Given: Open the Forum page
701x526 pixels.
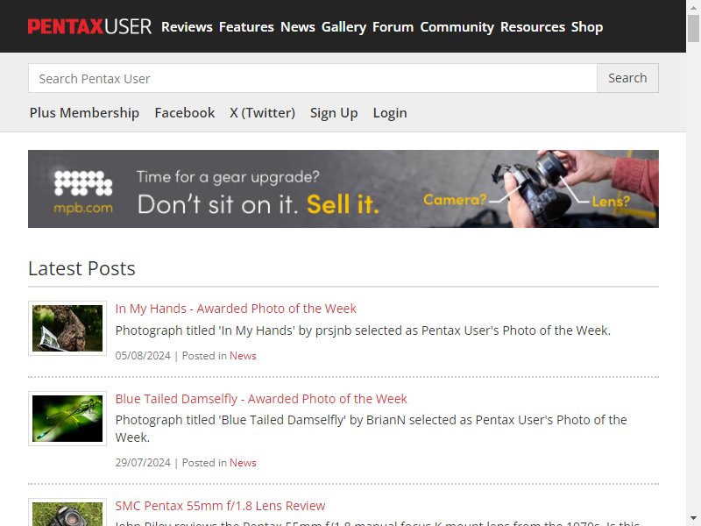Looking at the screenshot, I should [393, 27].
